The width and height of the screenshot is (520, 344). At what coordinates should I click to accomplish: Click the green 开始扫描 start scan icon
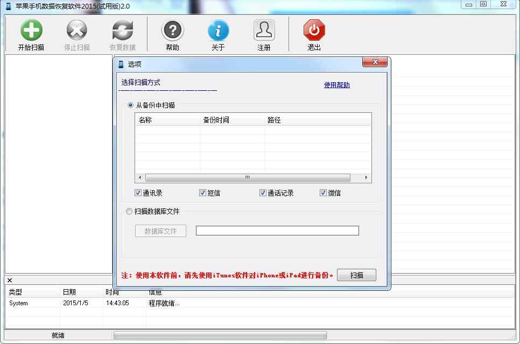31,30
